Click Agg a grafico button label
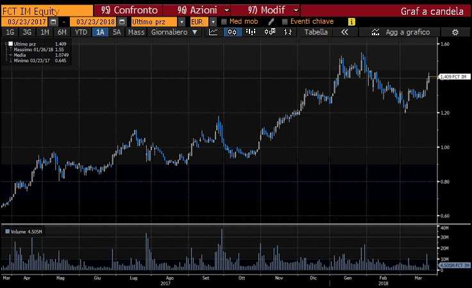 (x=408, y=32)
